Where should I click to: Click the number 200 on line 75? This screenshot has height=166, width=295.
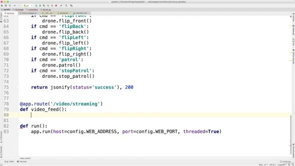pos(129,87)
